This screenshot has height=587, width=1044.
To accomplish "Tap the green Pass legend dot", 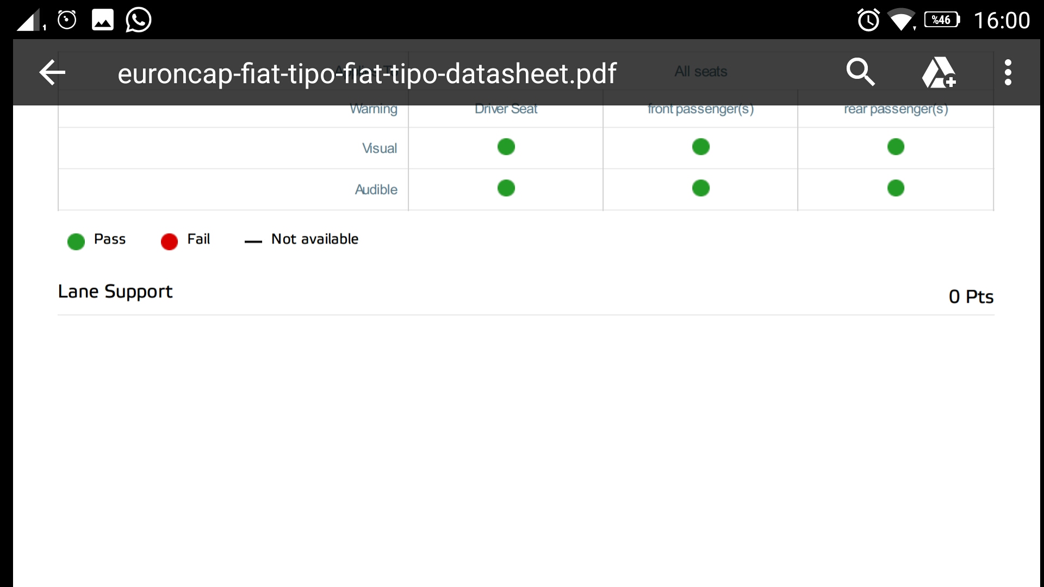I will tap(76, 241).
